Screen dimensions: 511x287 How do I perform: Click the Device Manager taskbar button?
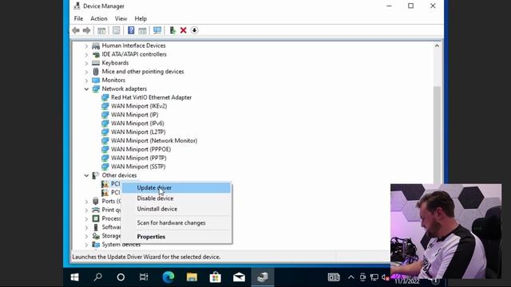[x=263, y=277]
